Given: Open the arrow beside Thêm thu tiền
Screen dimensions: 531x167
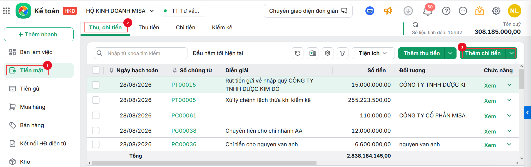Looking at the screenshot, I should pos(450,53).
